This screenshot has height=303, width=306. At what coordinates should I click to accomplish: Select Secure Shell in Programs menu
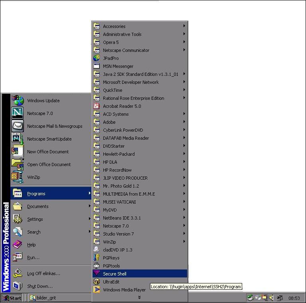pyautogui.click(x=140, y=273)
